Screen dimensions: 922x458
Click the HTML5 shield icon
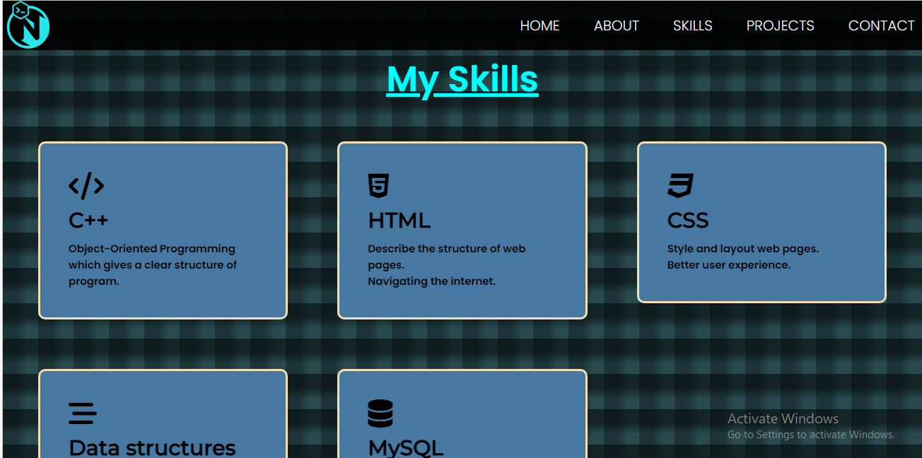(378, 184)
